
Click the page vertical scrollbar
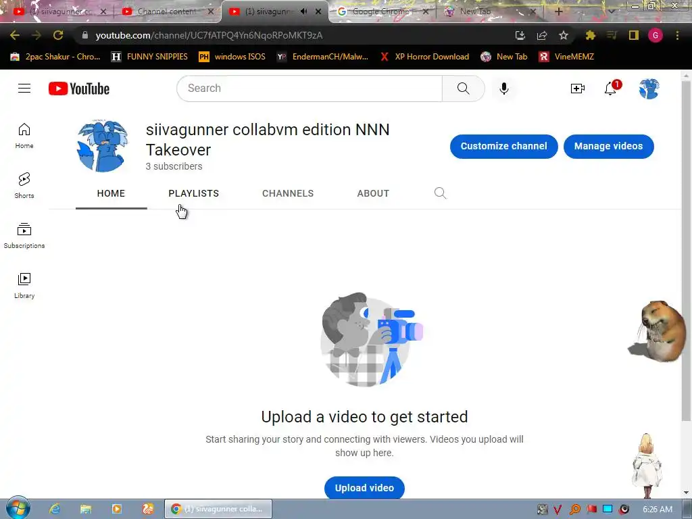point(686,251)
